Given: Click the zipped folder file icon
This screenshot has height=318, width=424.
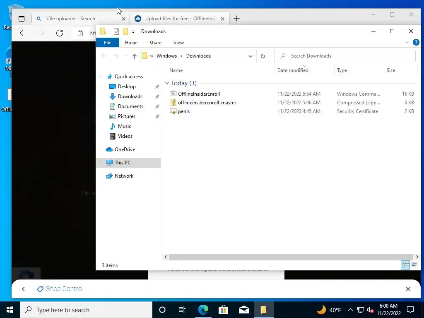Looking at the screenshot, I should pyautogui.click(x=173, y=103).
